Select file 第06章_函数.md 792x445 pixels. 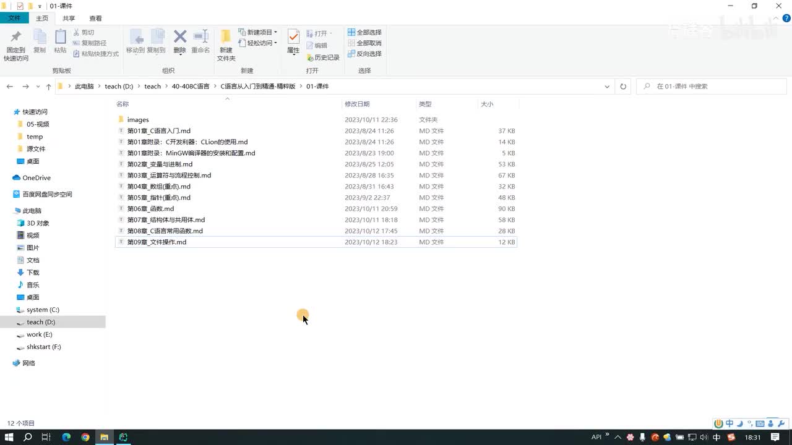click(150, 209)
